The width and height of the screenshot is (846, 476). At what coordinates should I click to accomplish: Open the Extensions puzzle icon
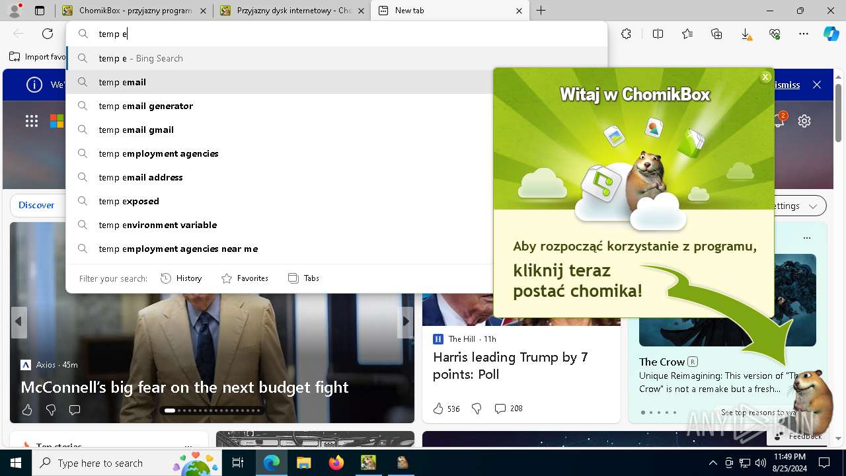point(626,34)
